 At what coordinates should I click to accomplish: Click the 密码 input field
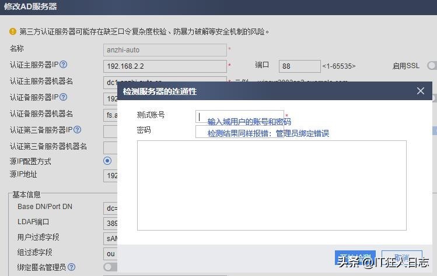pos(240,132)
